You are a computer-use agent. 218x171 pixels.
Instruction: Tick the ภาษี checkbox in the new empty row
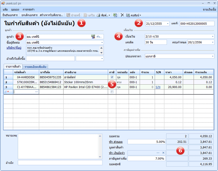coord(112,92)
